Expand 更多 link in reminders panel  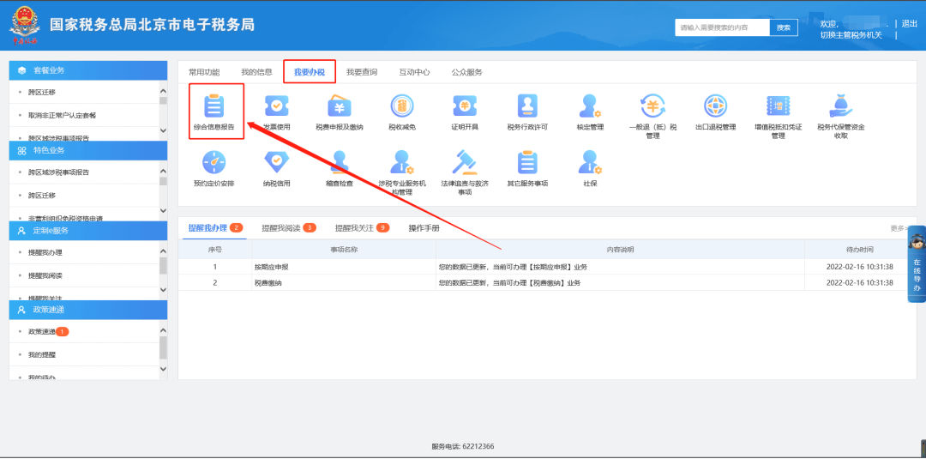click(x=899, y=228)
